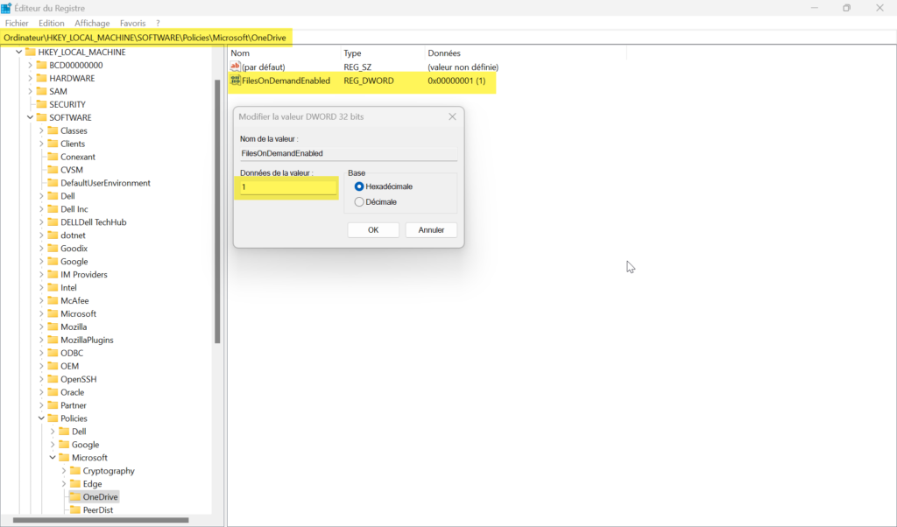Screen dimensions: 897x527
Task: Close the Modifier la valeur DWORD dialog
Action: pyautogui.click(x=452, y=116)
